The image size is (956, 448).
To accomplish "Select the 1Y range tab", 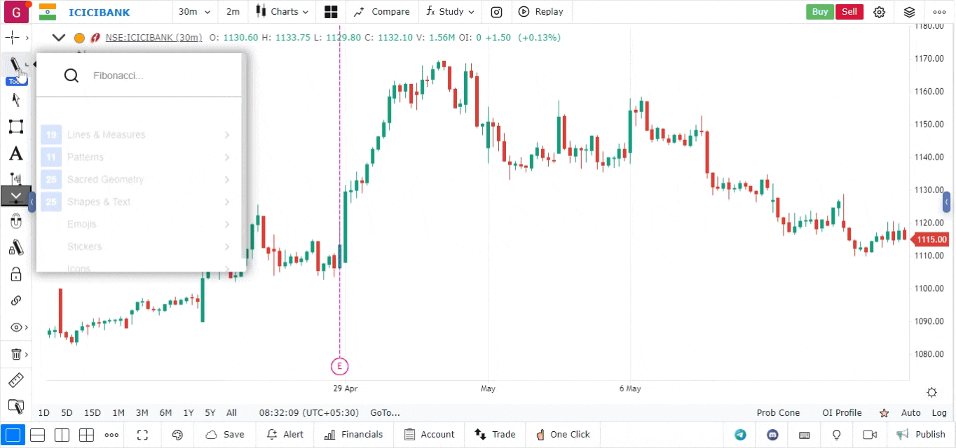I will tap(189, 413).
